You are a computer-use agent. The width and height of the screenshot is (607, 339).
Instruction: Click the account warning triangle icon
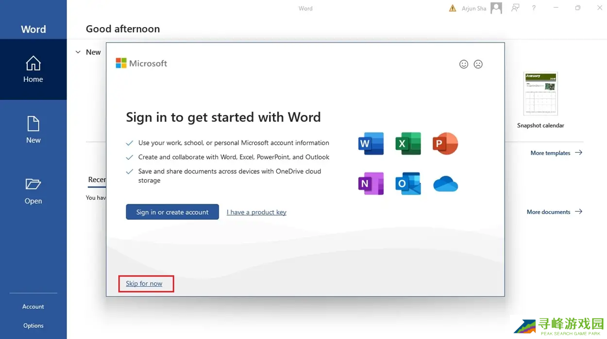[x=453, y=8]
